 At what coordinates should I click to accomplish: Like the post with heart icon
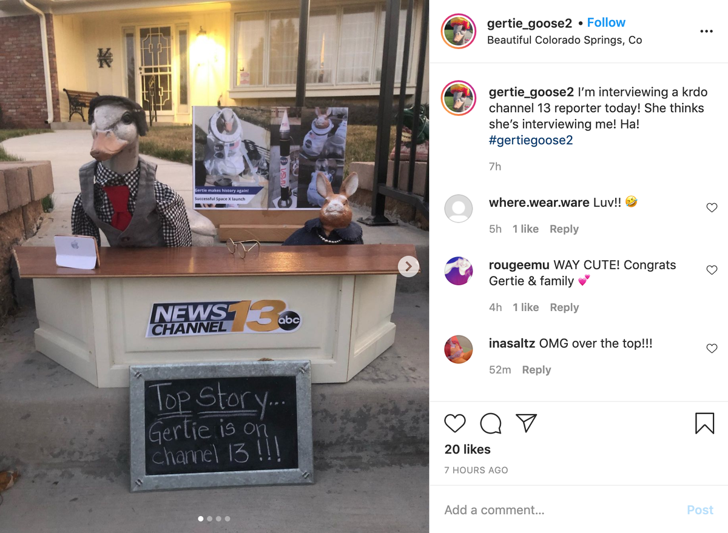(455, 423)
